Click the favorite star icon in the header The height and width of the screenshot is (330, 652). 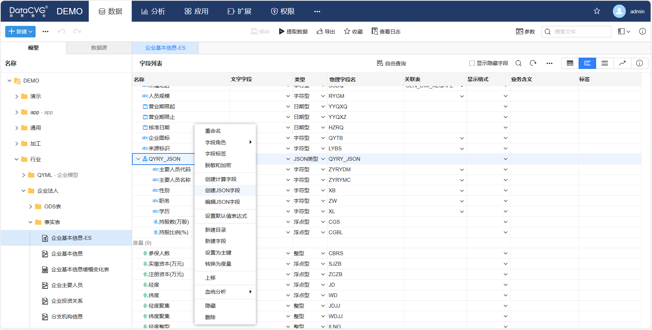pos(597,11)
